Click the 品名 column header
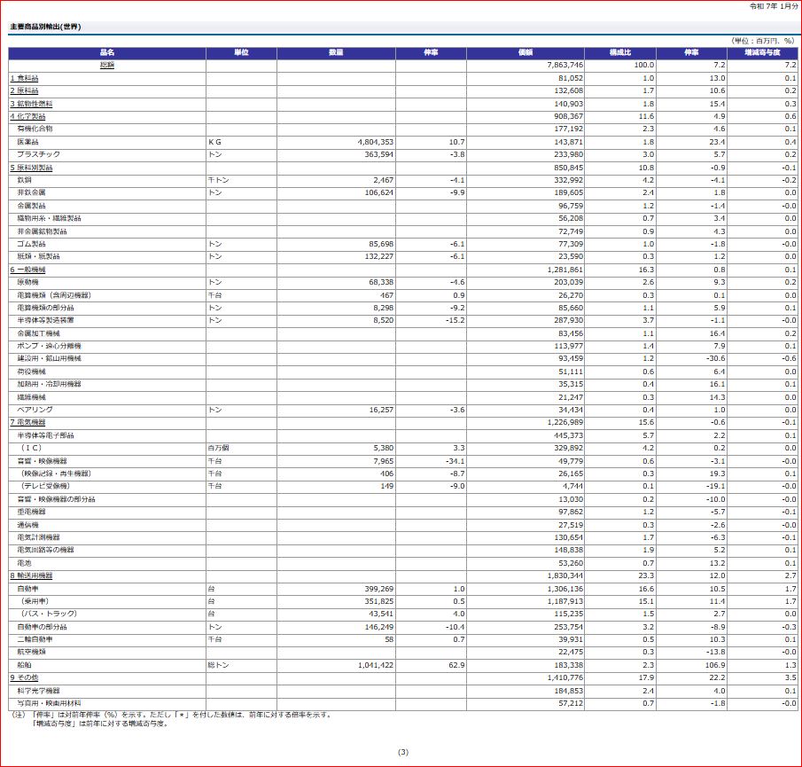802x767 pixels. (107, 52)
